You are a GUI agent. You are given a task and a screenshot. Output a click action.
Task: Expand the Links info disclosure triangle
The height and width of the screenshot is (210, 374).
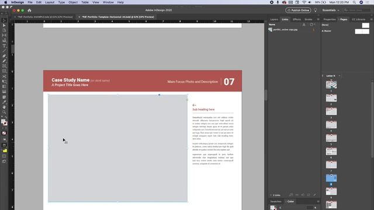(271, 195)
